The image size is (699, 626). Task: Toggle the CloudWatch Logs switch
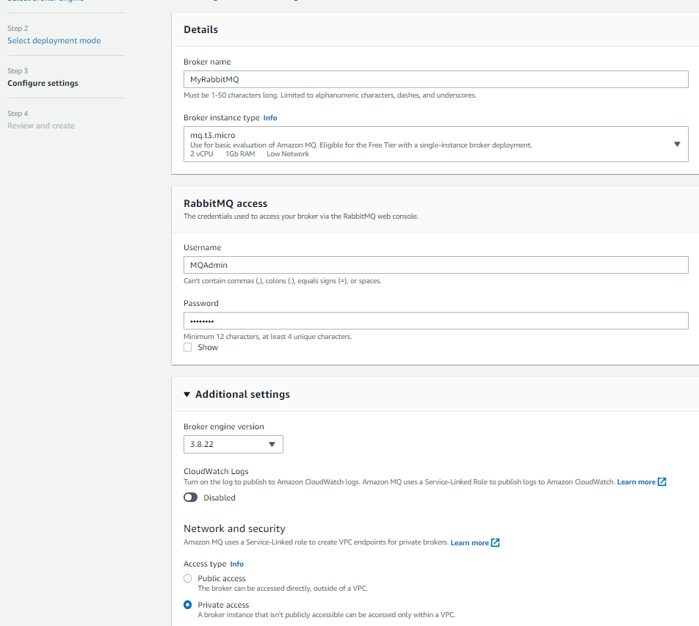190,498
